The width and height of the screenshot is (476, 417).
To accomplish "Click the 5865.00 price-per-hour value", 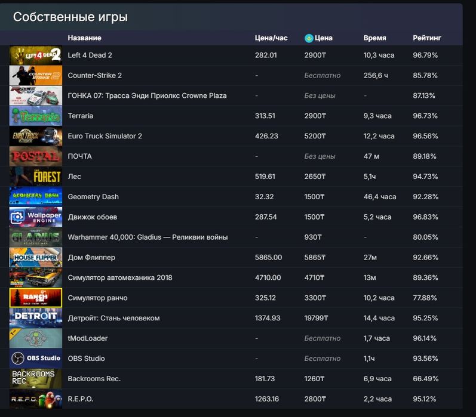I will (268, 258).
